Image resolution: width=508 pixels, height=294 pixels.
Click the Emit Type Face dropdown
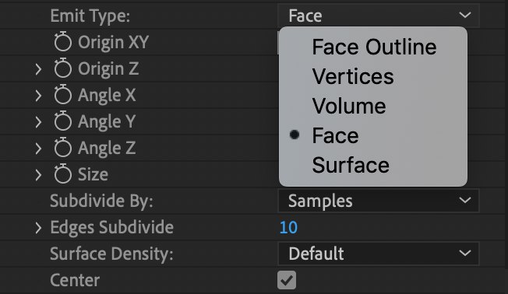379,16
